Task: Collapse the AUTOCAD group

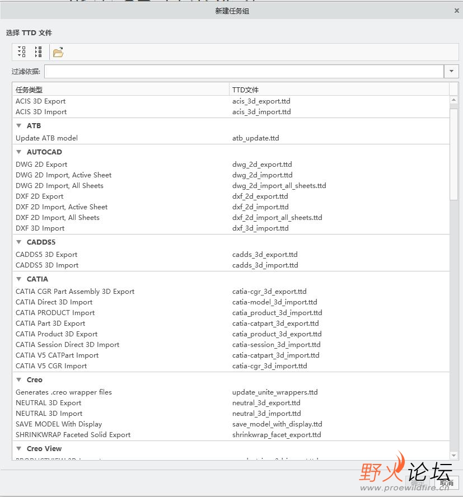Action: 18,152
